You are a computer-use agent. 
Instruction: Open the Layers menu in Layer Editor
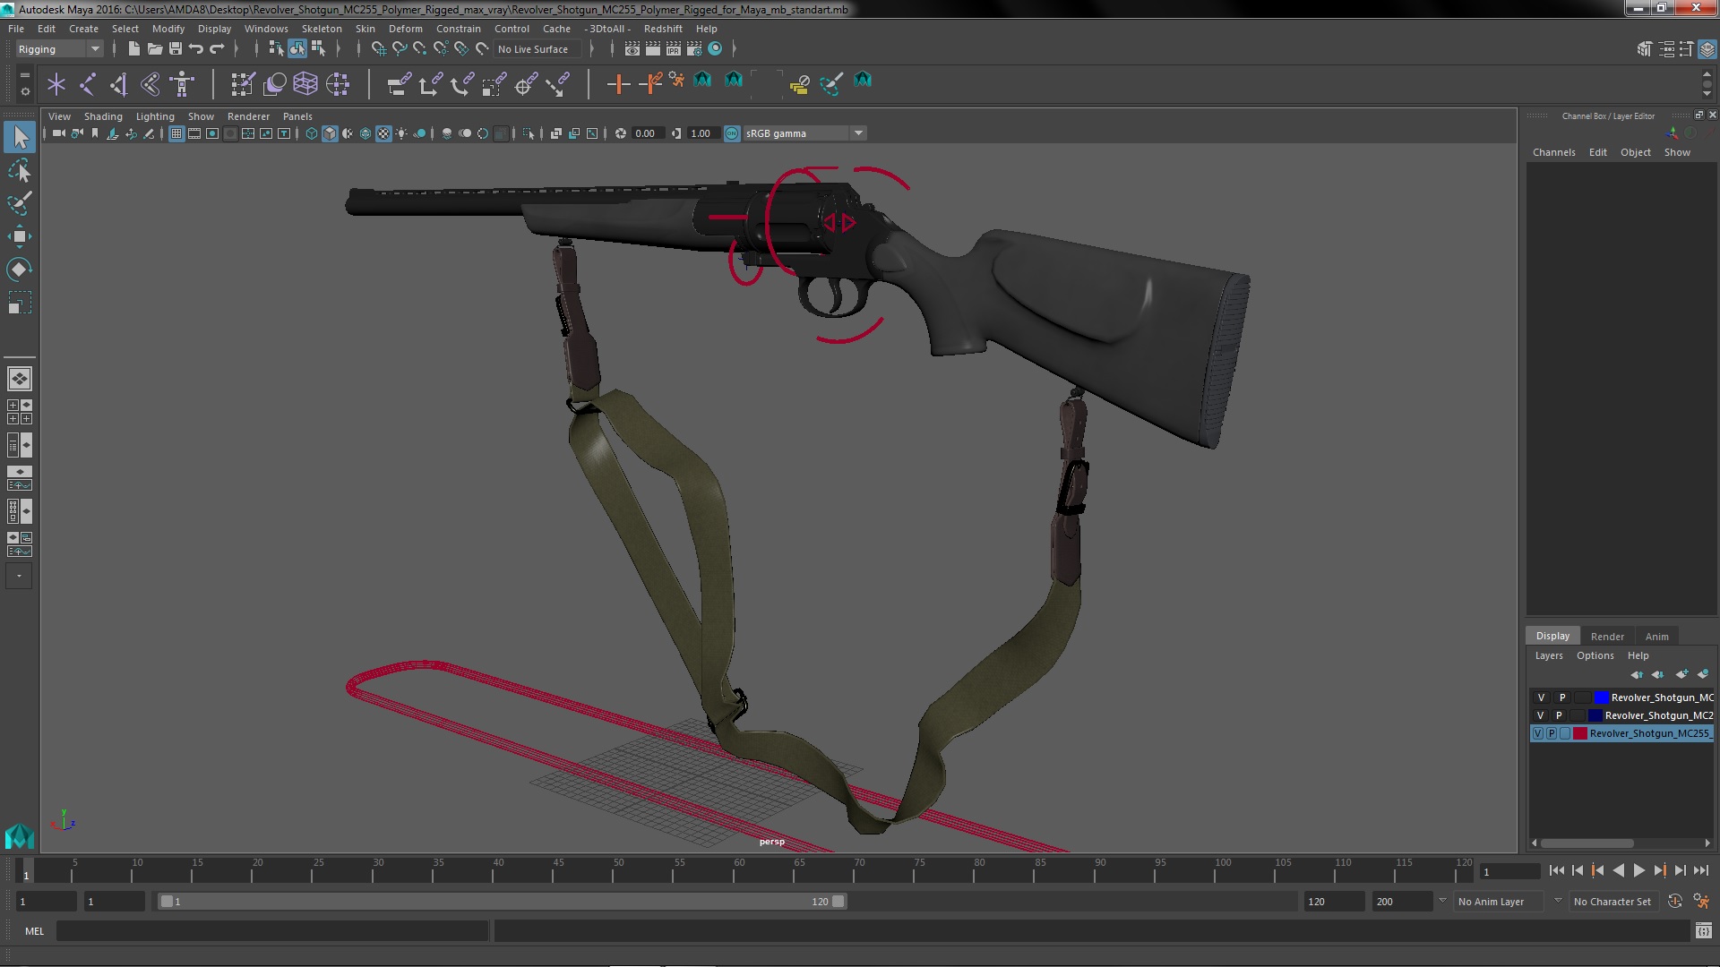(1548, 655)
